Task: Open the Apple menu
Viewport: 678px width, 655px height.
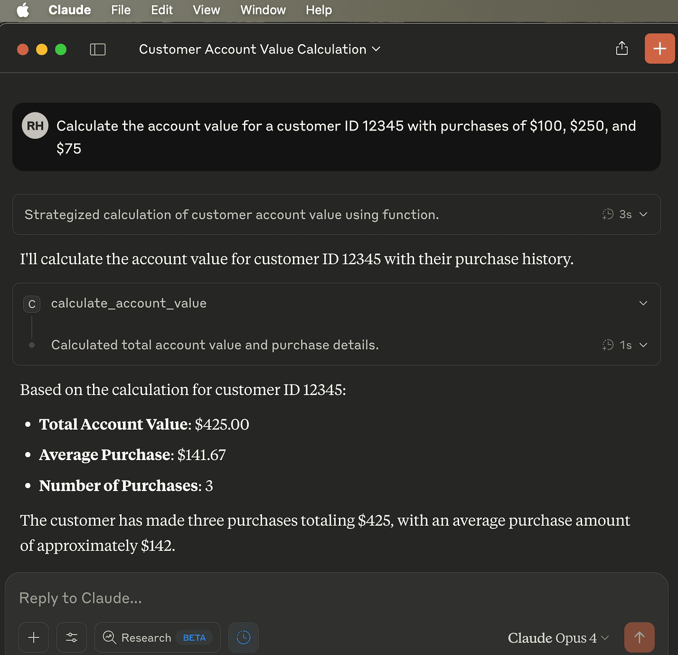Action: (x=23, y=10)
